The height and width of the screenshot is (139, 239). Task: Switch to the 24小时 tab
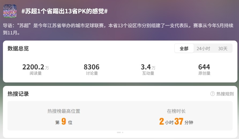[203, 48]
